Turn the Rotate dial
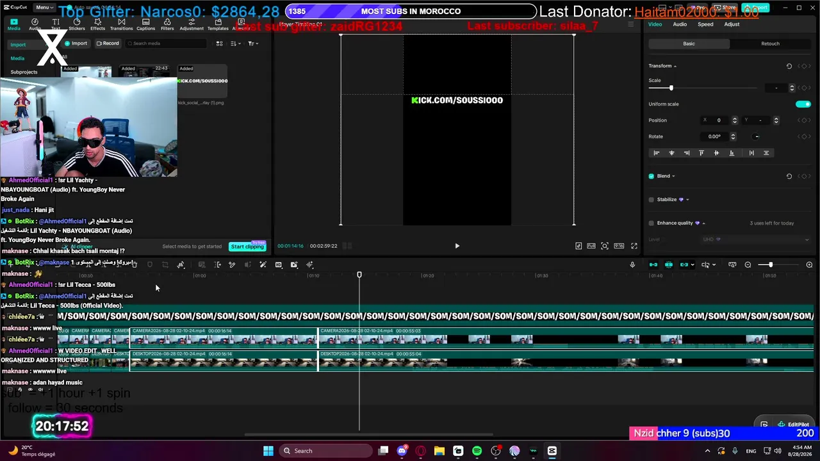The image size is (820, 461). click(x=757, y=136)
